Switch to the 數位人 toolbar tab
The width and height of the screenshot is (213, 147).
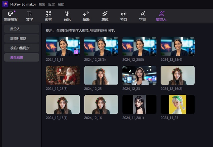point(161,16)
